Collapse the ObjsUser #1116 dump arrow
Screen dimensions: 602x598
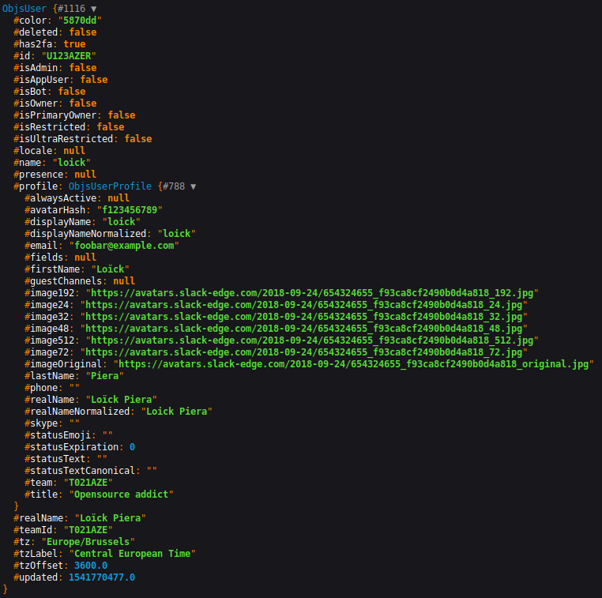click(94, 9)
